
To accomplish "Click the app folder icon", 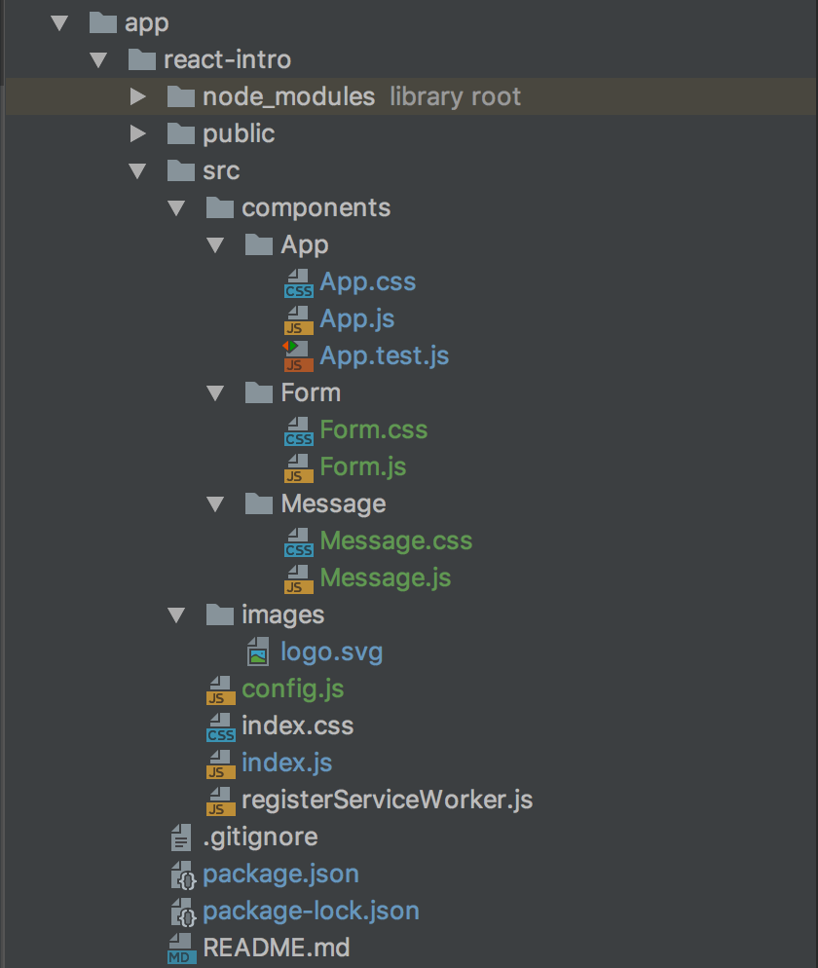I will click(x=103, y=22).
